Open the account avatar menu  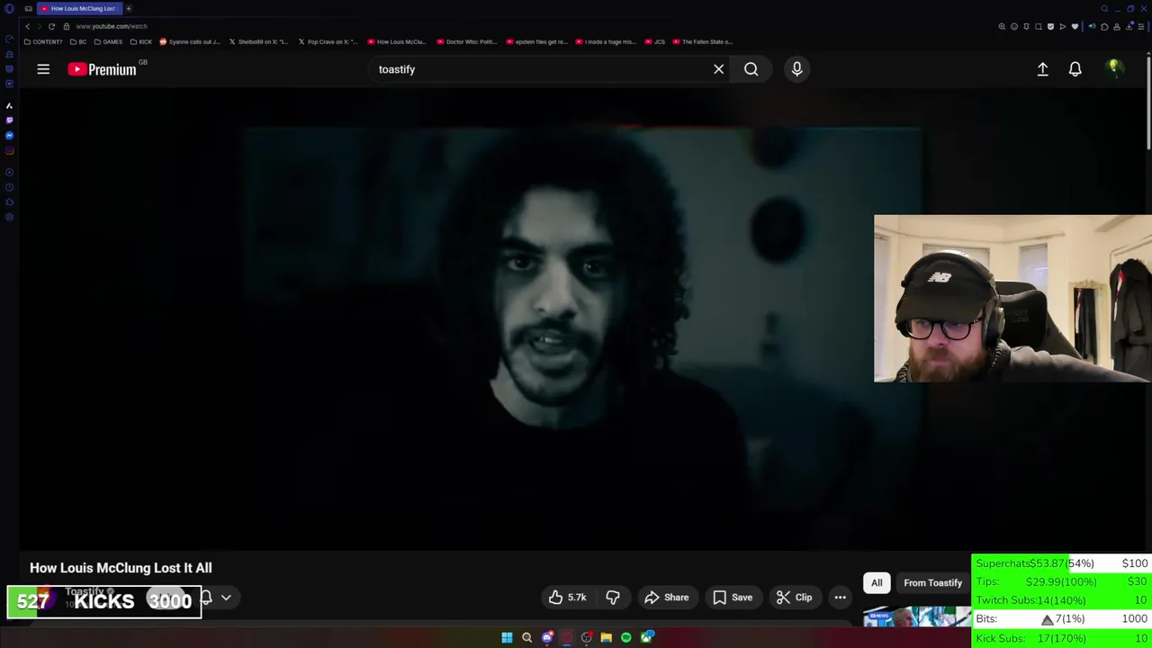(x=1114, y=69)
